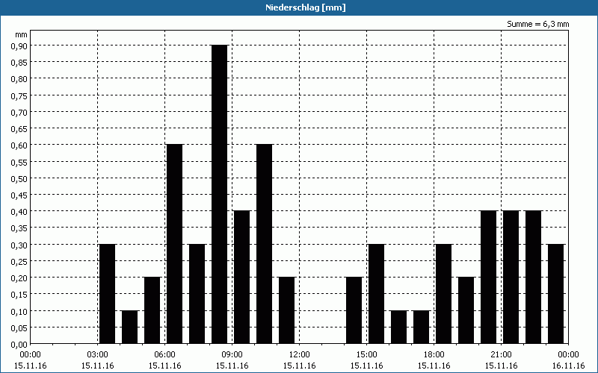Image resolution: width=598 pixels, height=373 pixels.
Task: Click the 0,10 bar just before 18:00
Action: 422,327
